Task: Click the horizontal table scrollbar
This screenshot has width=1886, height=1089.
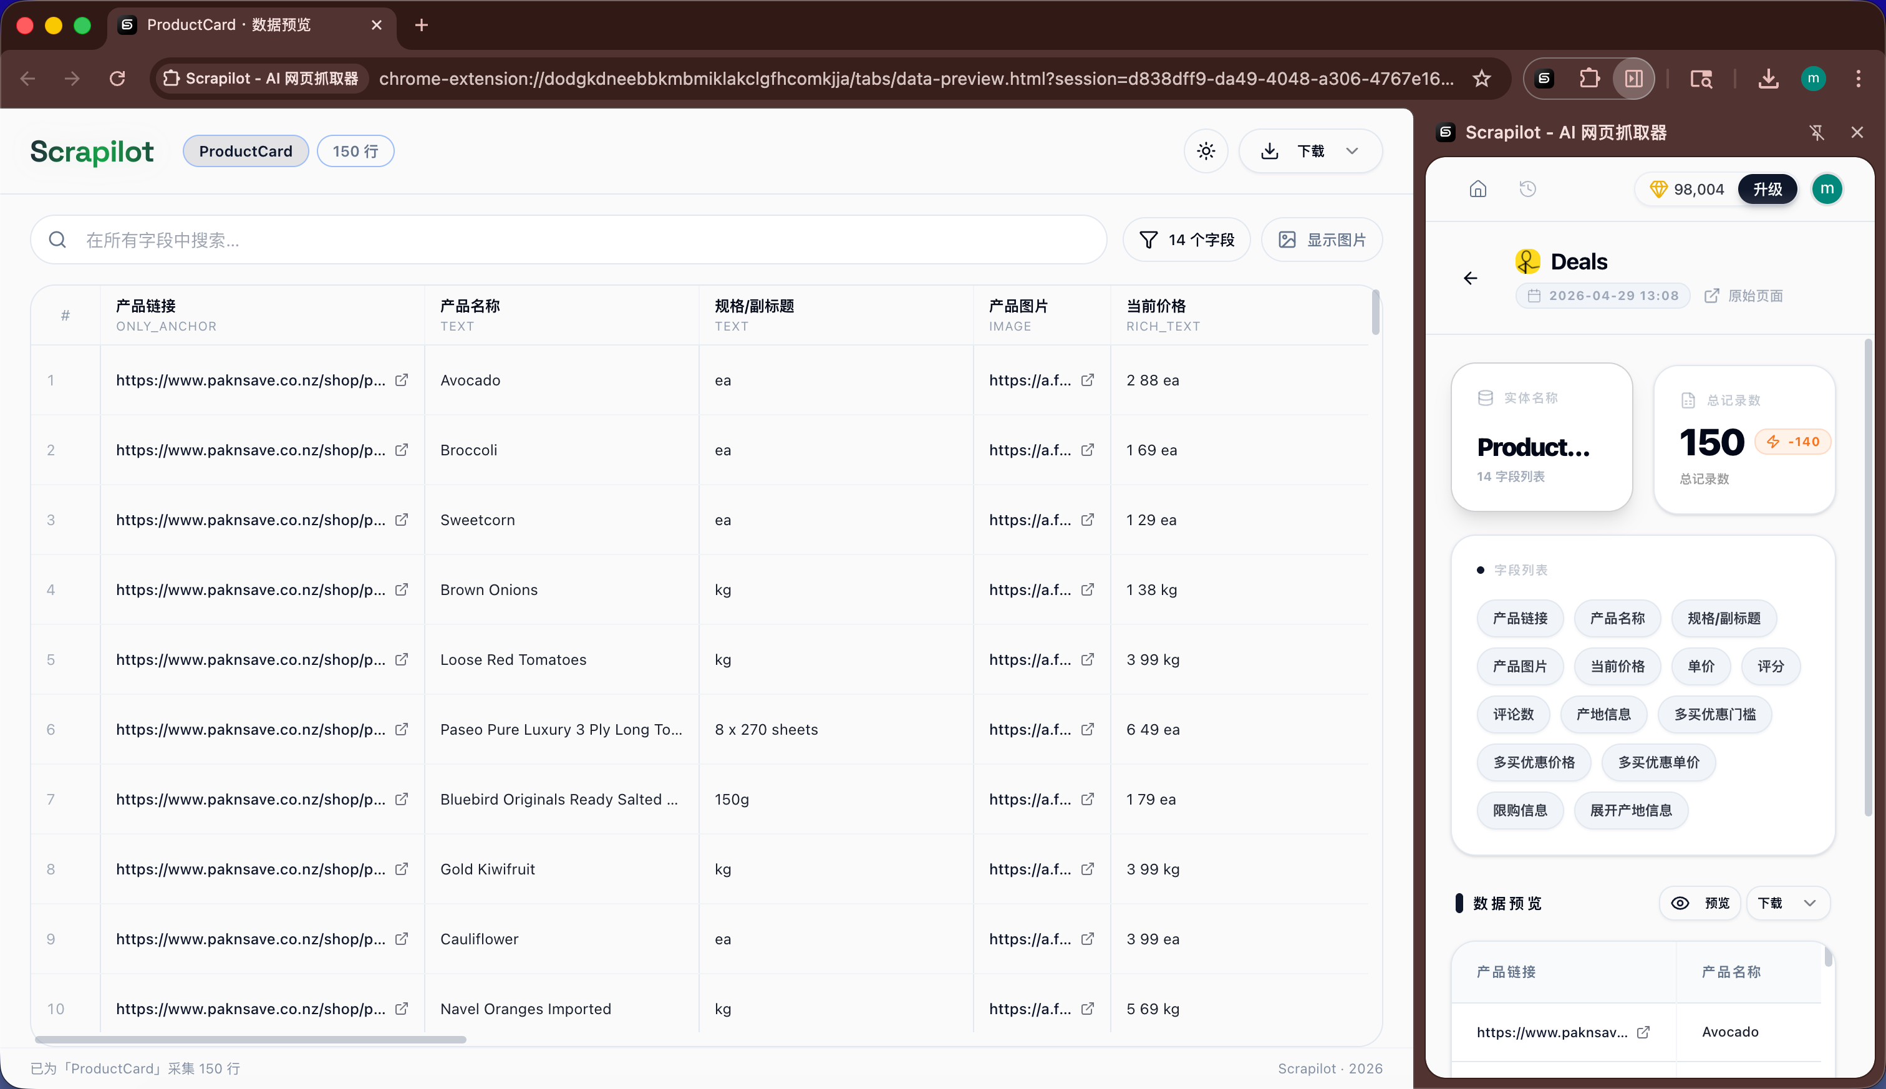Action: 251,1040
